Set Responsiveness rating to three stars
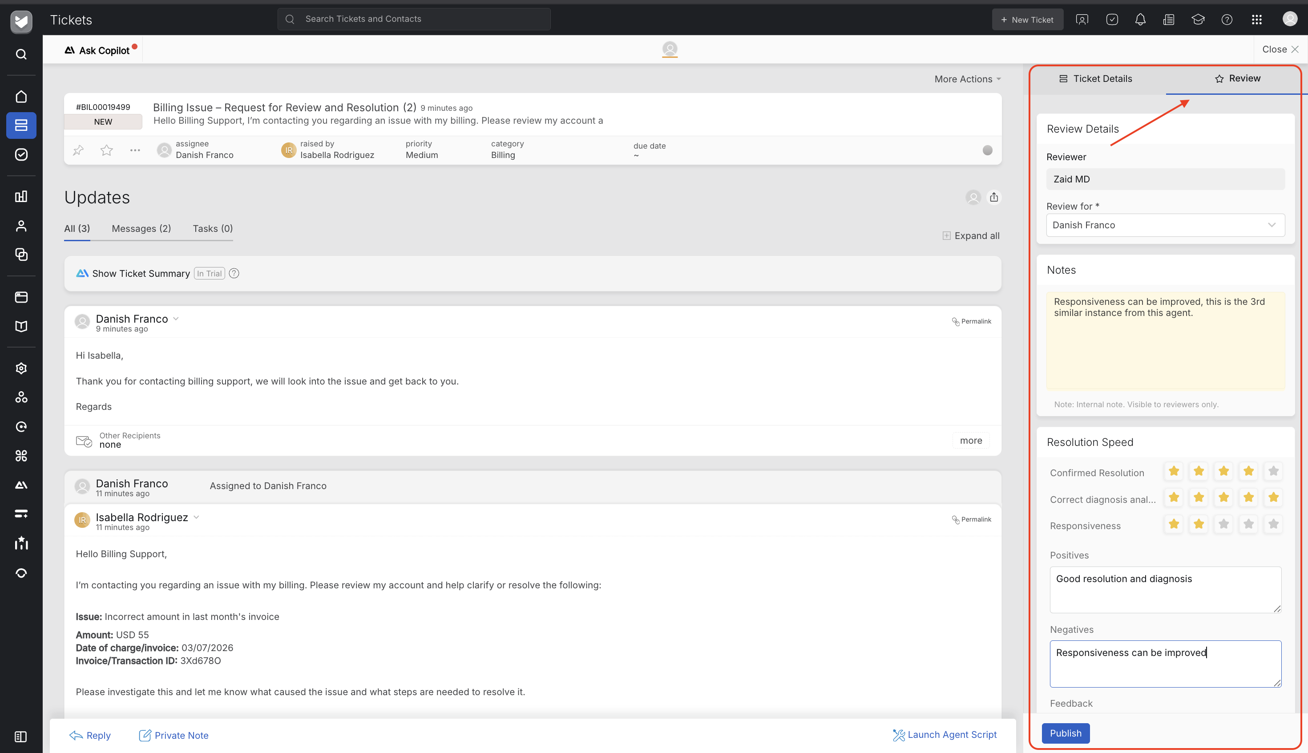The width and height of the screenshot is (1308, 753). tap(1224, 524)
